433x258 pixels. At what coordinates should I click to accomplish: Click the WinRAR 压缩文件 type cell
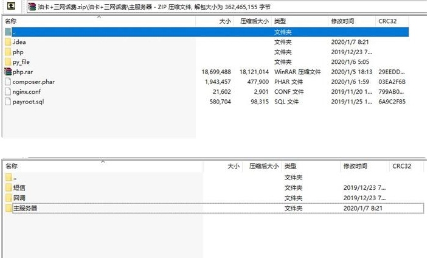click(x=298, y=72)
